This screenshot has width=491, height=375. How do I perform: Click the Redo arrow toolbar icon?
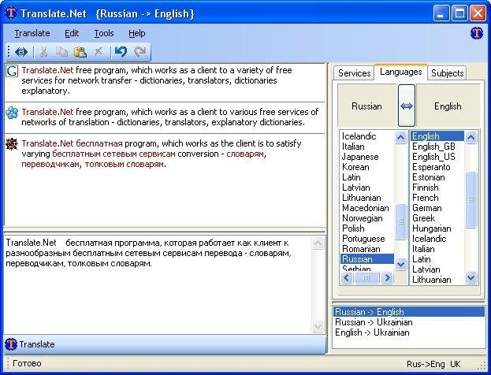click(140, 52)
